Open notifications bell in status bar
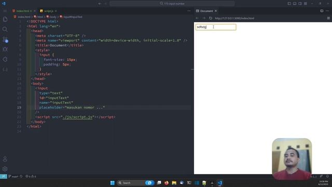 [x=327, y=177]
